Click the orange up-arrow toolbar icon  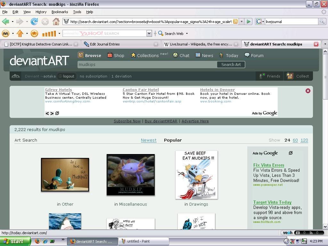pyautogui.click(x=20, y=33)
